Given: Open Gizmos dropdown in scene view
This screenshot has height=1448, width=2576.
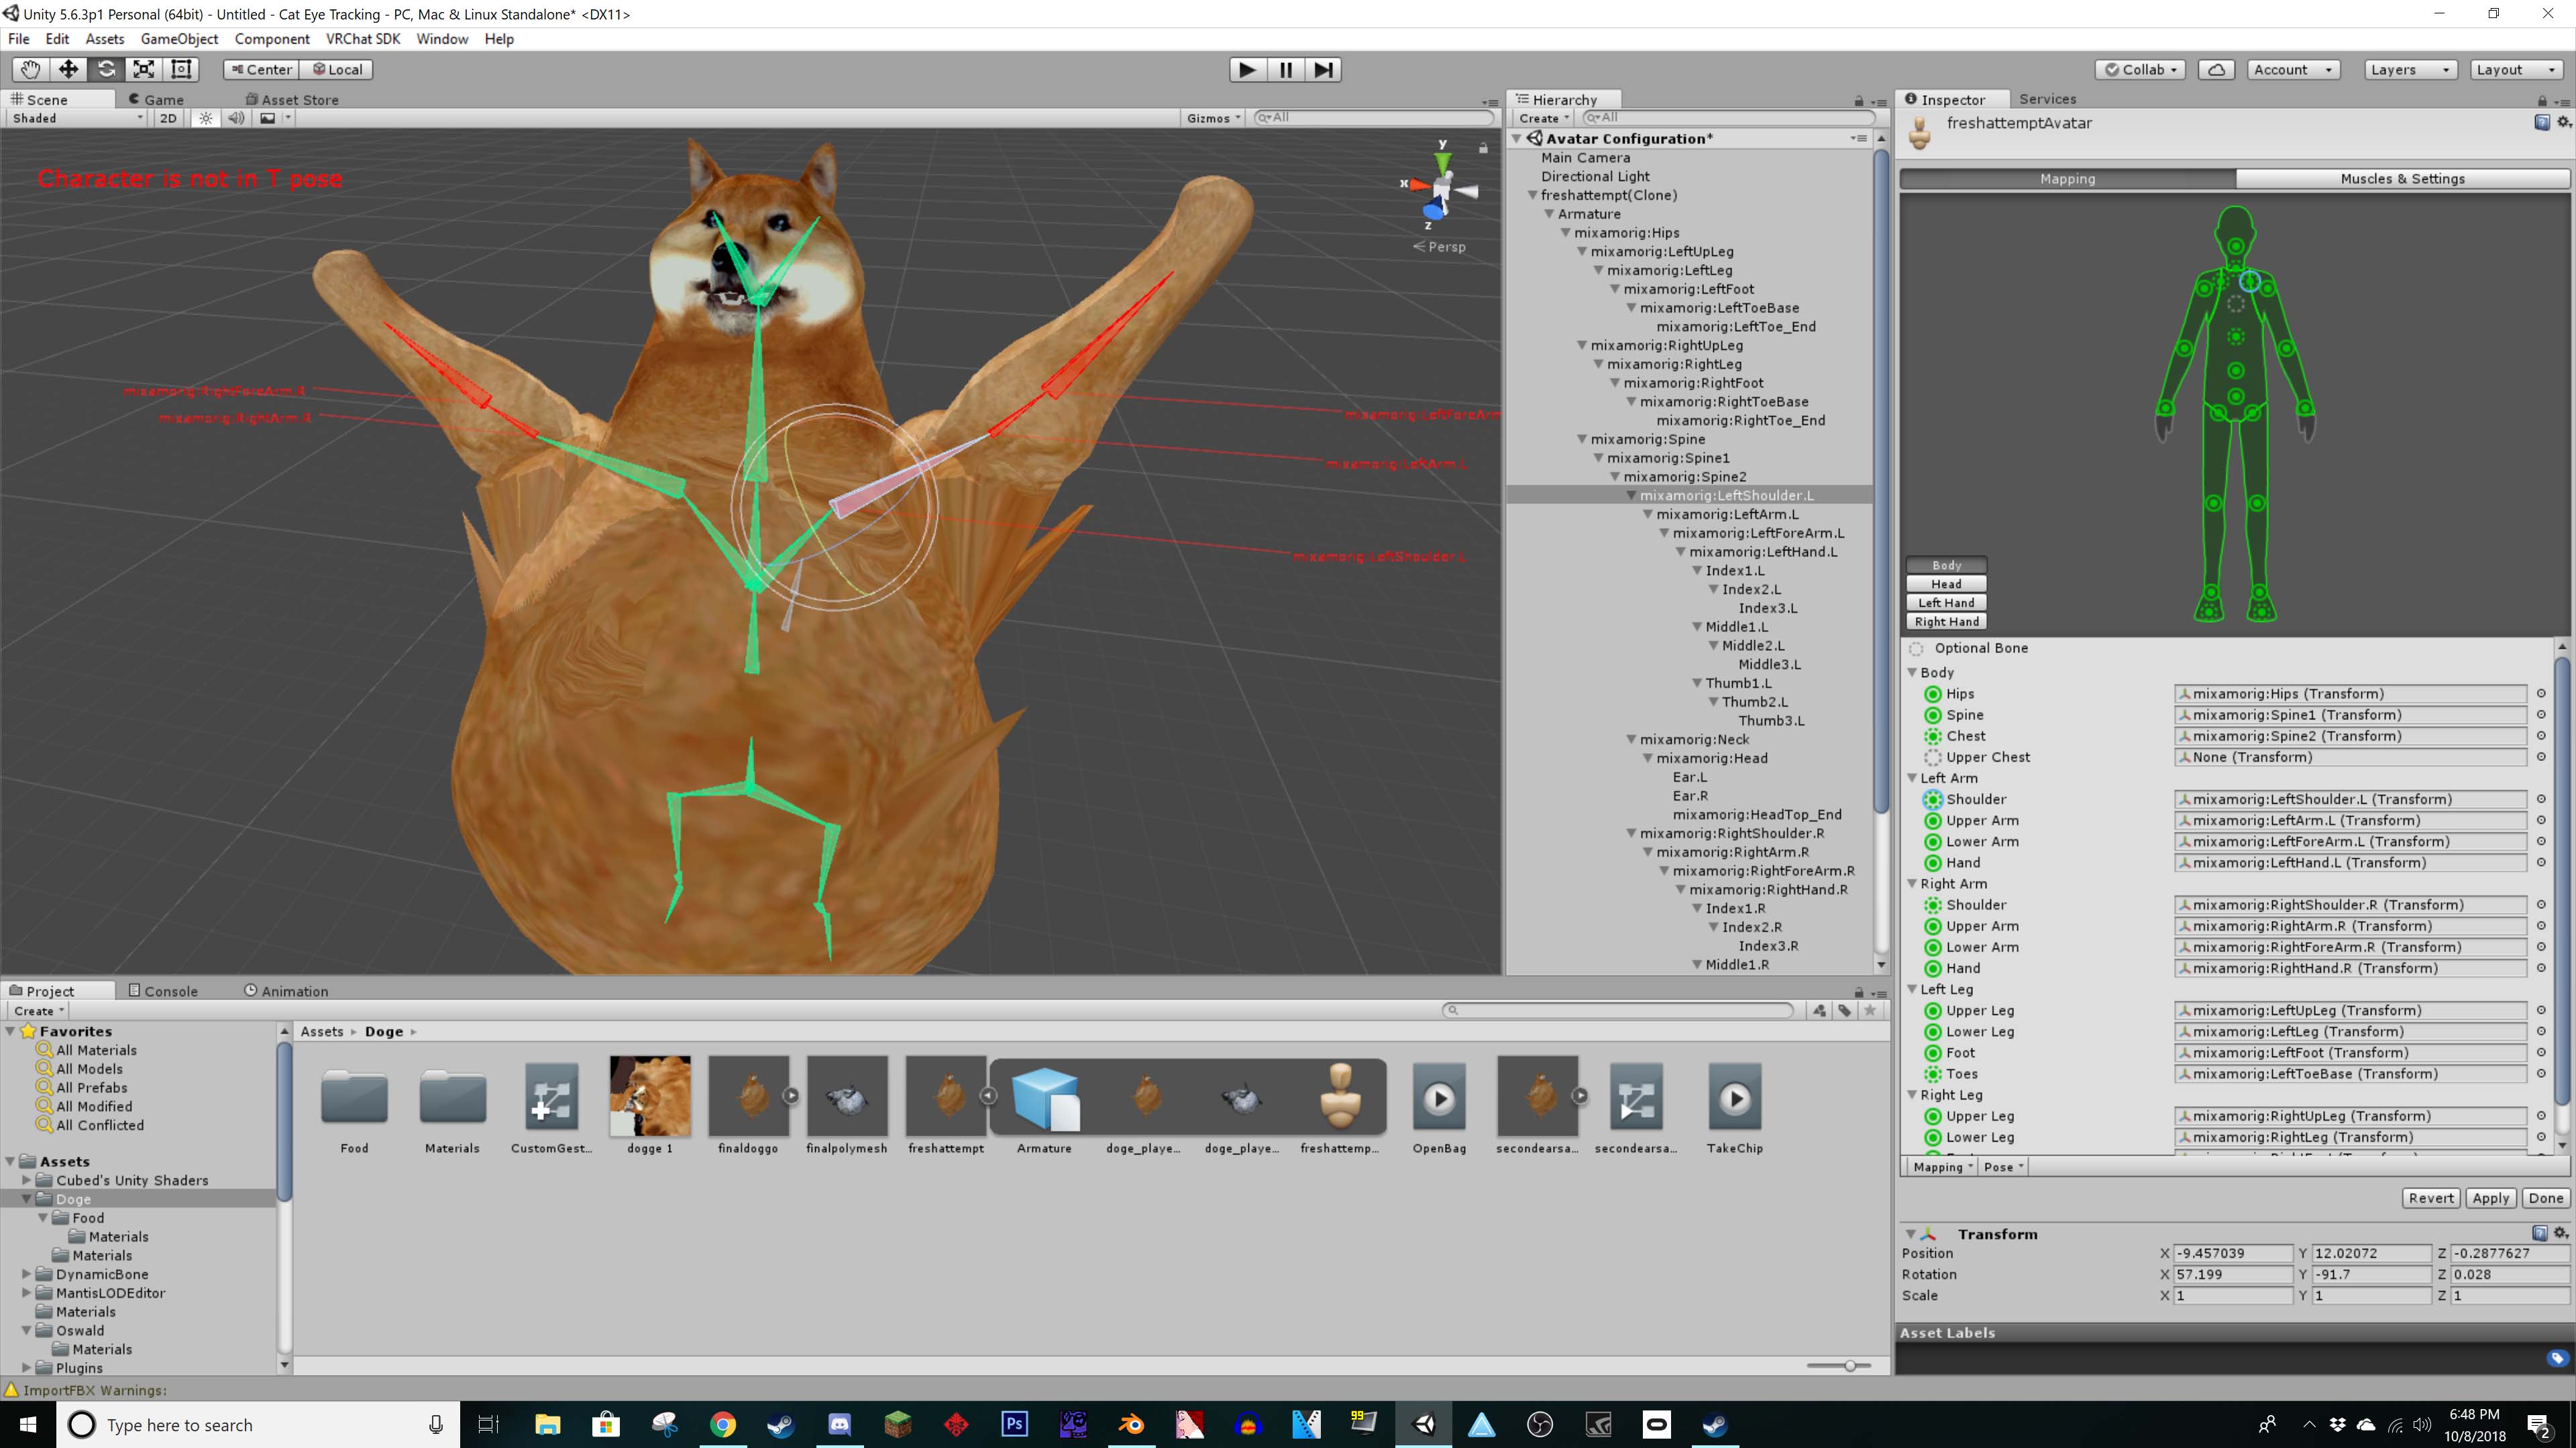Looking at the screenshot, I should (1213, 118).
